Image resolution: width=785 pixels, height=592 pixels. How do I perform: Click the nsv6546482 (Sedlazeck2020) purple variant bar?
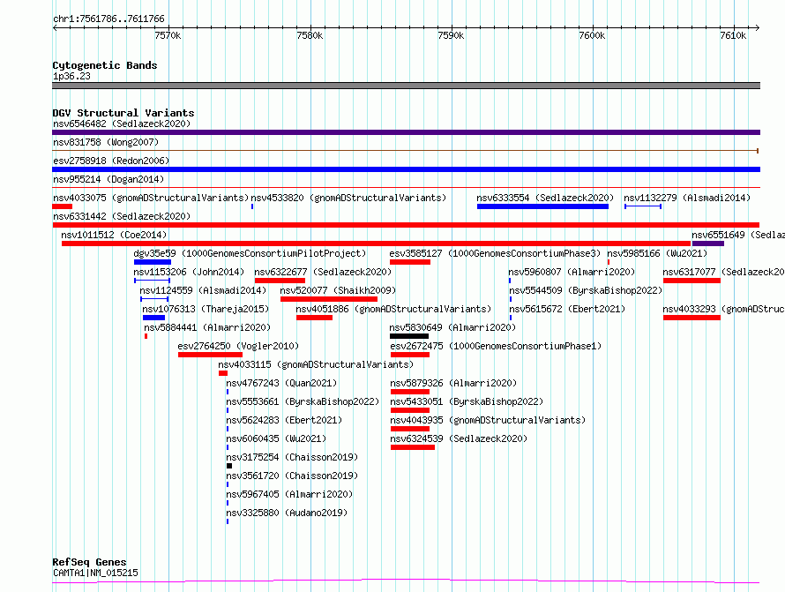(406, 132)
